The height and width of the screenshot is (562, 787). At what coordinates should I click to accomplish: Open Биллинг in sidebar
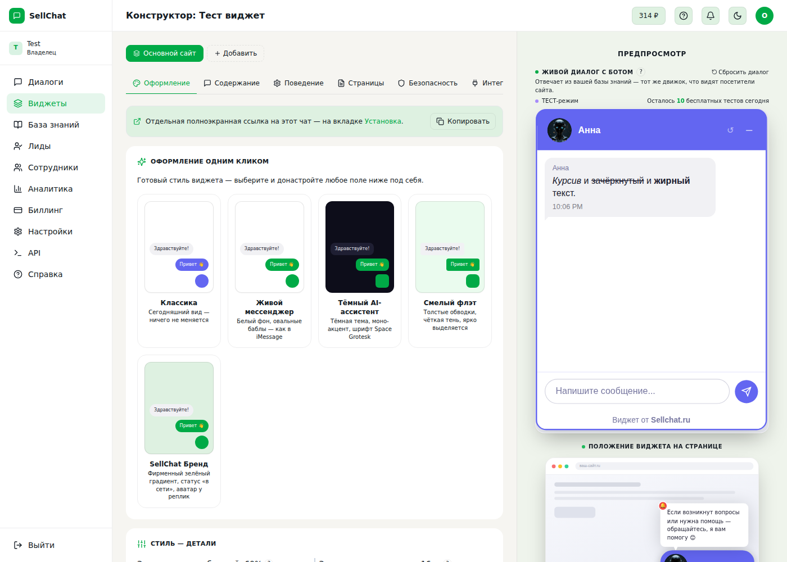point(56,210)
